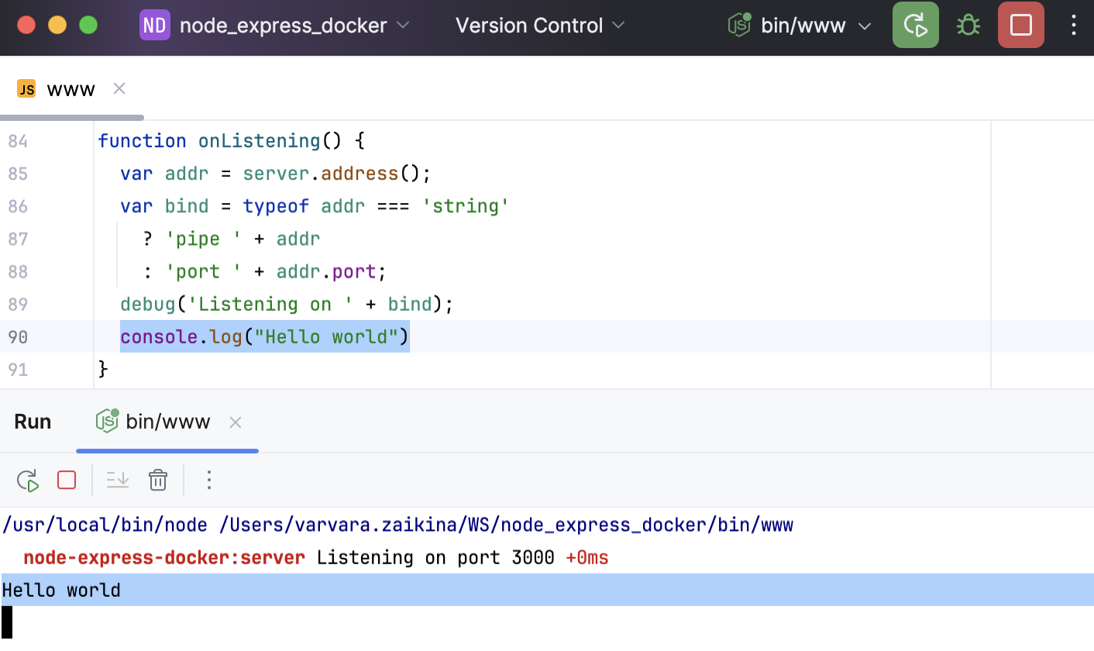Open the /usr/local/bin/node path link

click(105, 525)
